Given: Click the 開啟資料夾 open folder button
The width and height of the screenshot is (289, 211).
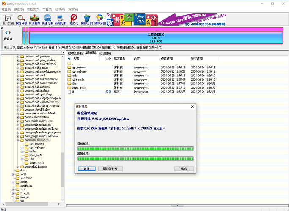Looking at the screenshot, I should coord(110,169).
